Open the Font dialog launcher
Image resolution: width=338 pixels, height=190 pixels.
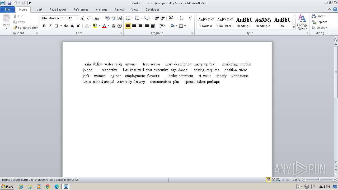[x=121, y=33]
